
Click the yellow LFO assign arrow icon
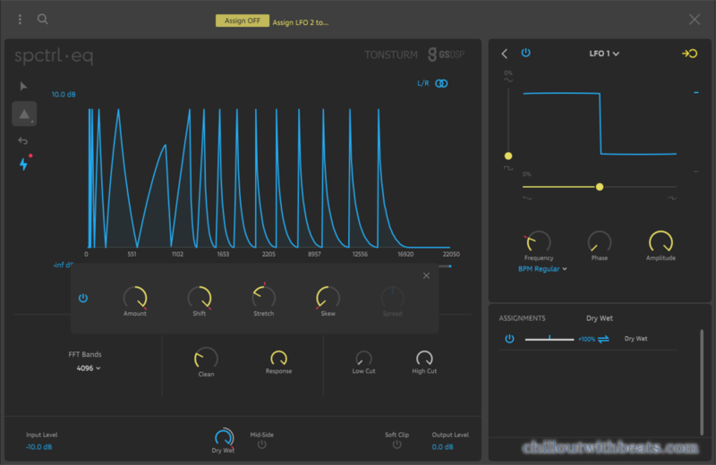[689, 54]
